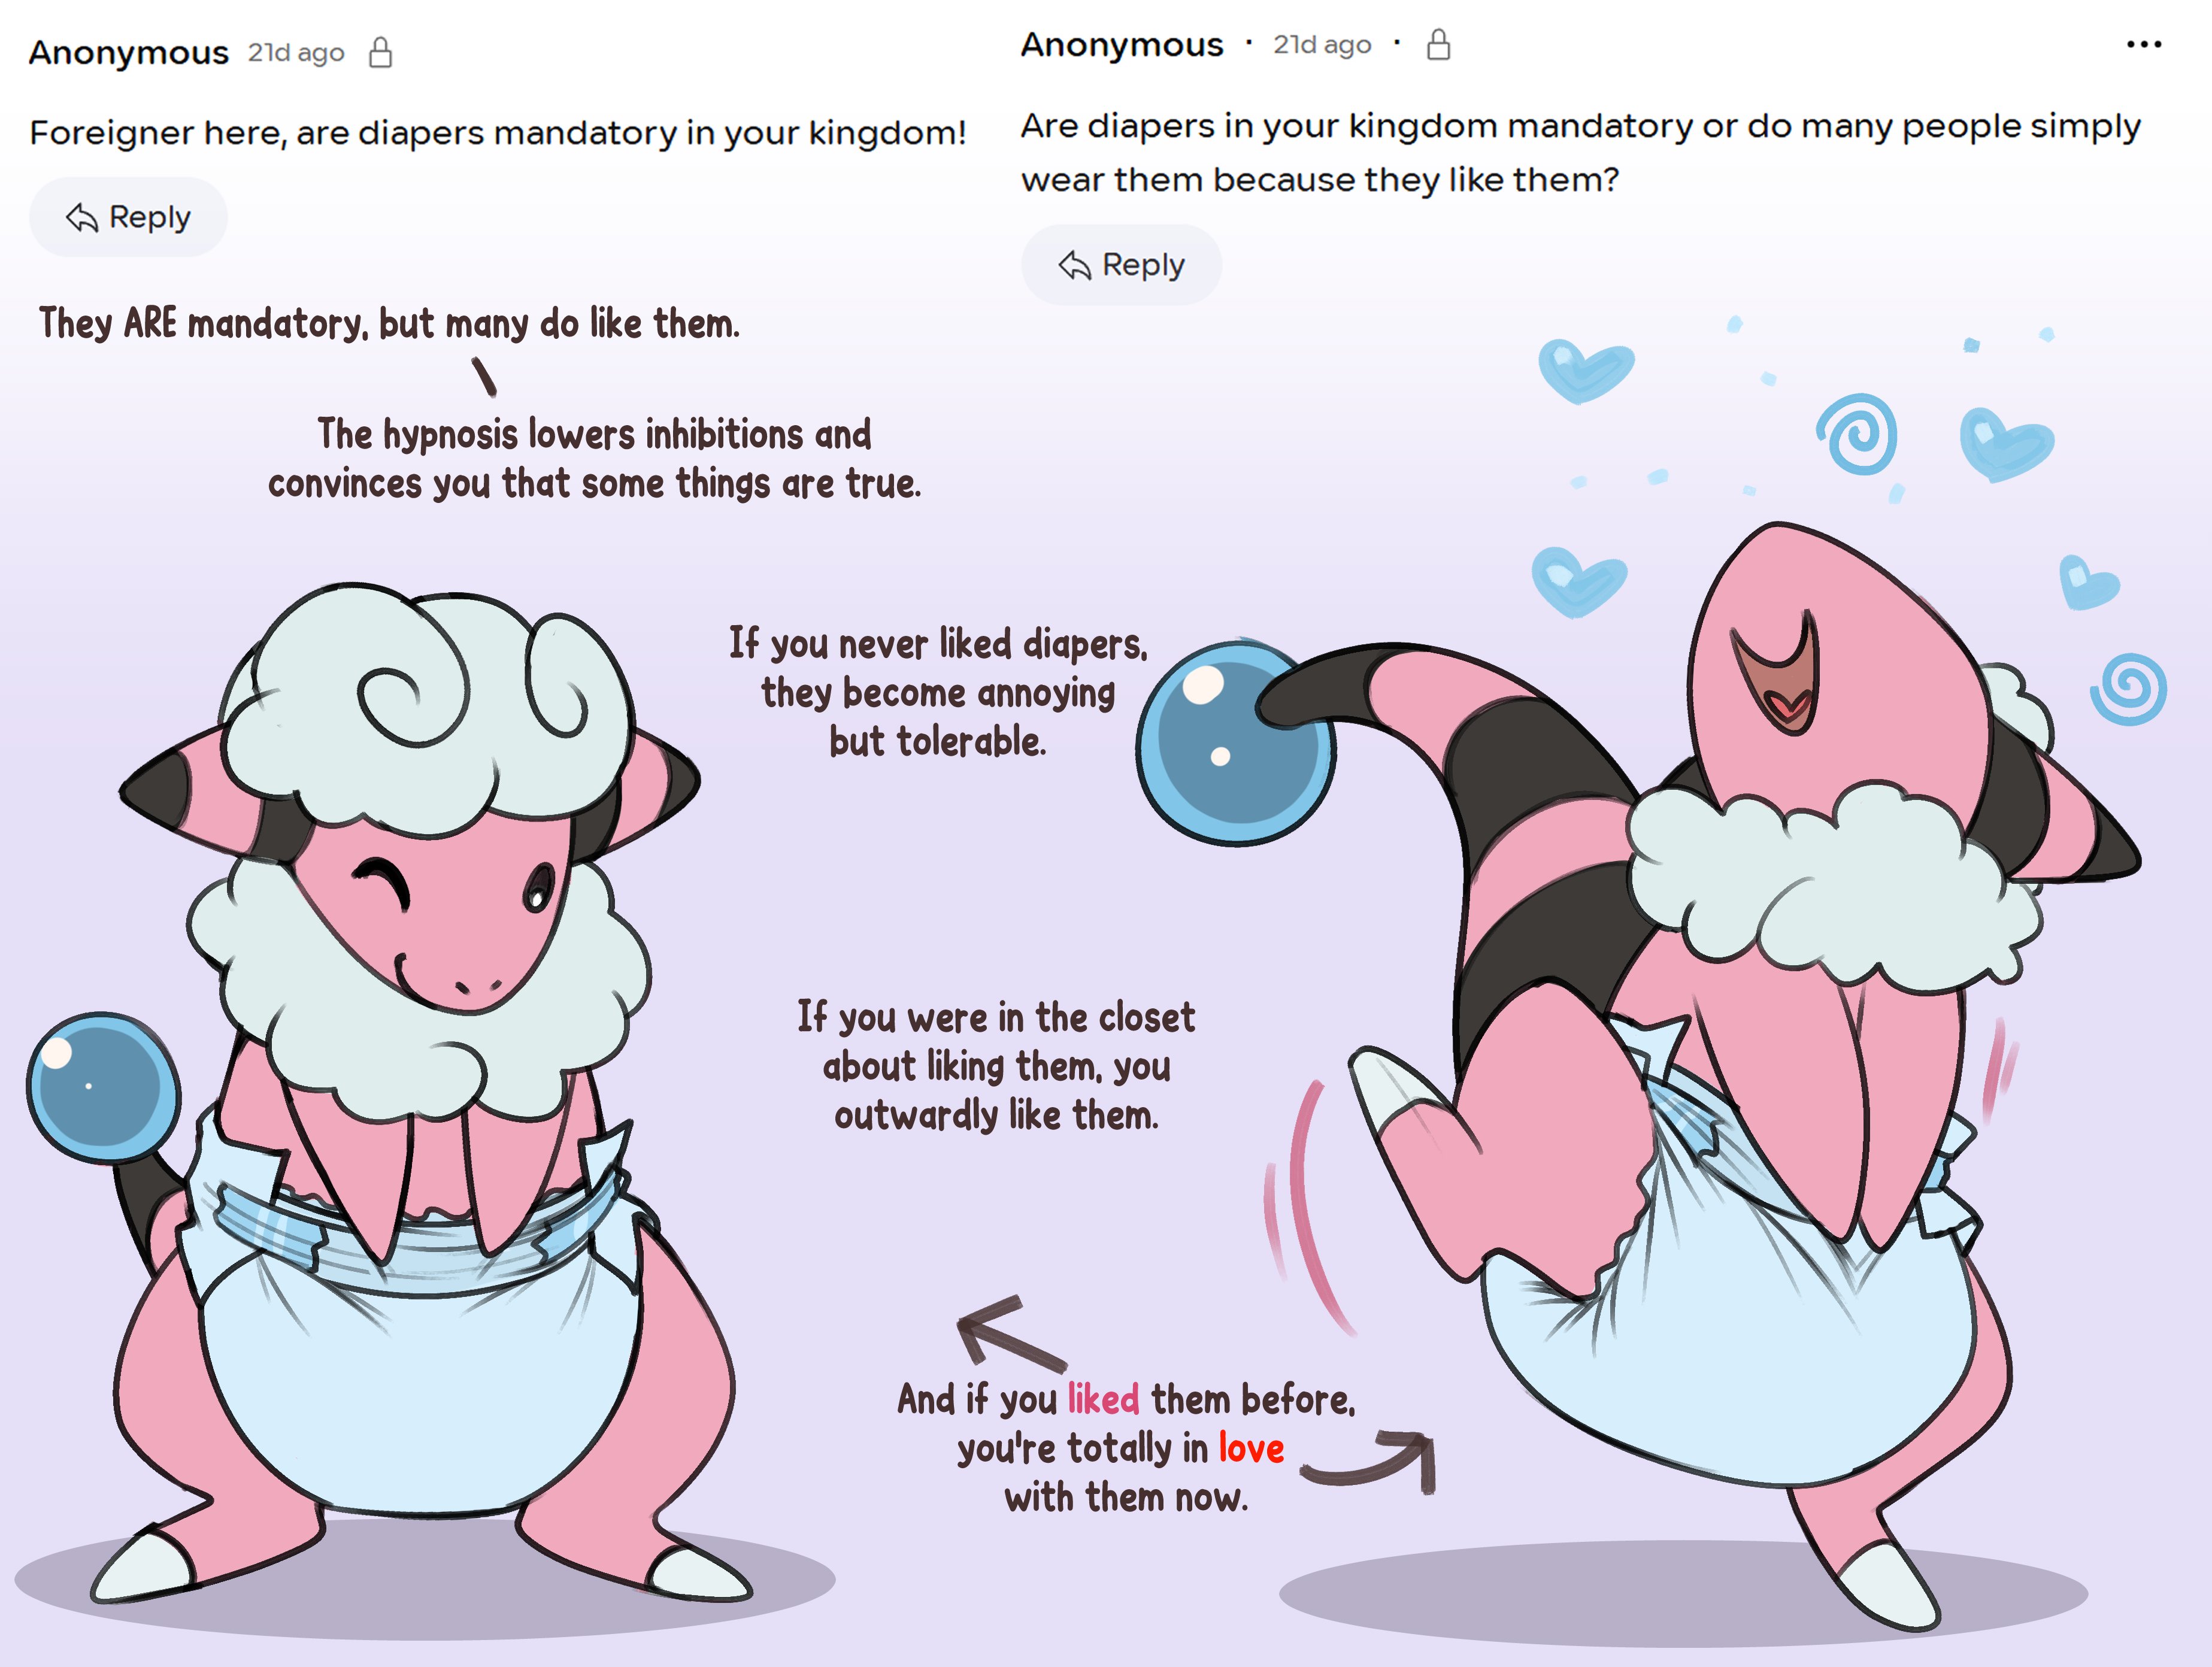Reply to the "Are diapers in your kingdom" question
Screen dimensions: 2212x1667
click(1121, 265)
